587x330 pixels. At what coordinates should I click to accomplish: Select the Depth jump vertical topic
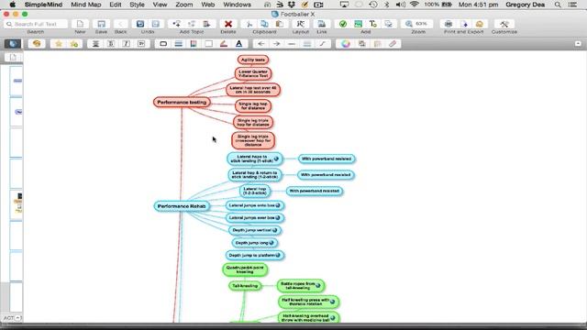pos(255,230)
